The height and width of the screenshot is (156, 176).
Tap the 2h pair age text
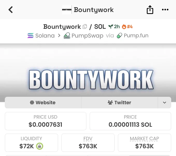click(117, 27)
